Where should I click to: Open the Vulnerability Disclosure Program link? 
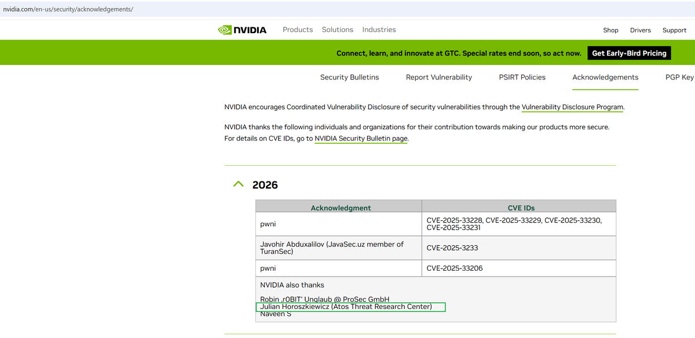click(572, 107)
